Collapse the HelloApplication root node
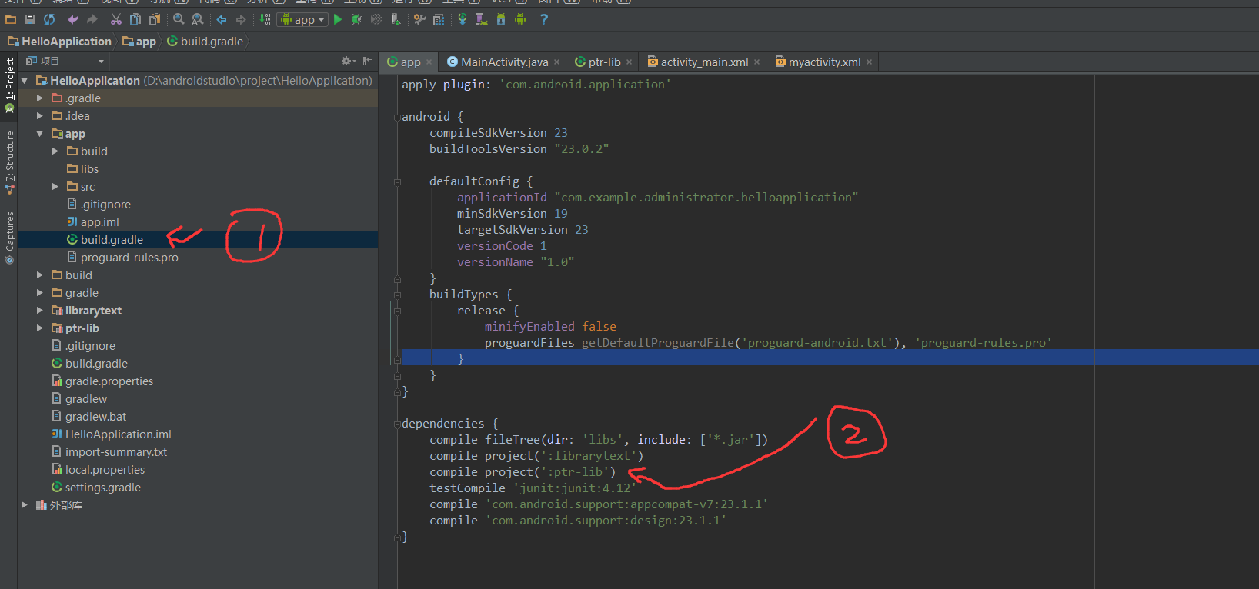Viewport: 1259px width, 589px height. (x=25, y=81)
